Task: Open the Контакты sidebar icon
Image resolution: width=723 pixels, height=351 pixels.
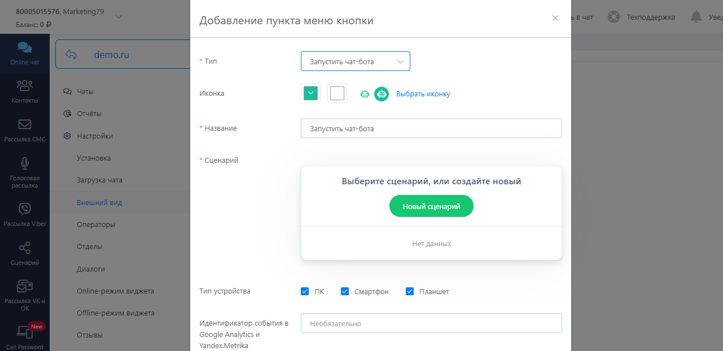Action: 24,86
